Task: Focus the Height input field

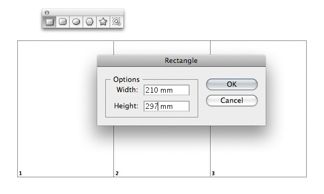Action: (166, 106)
